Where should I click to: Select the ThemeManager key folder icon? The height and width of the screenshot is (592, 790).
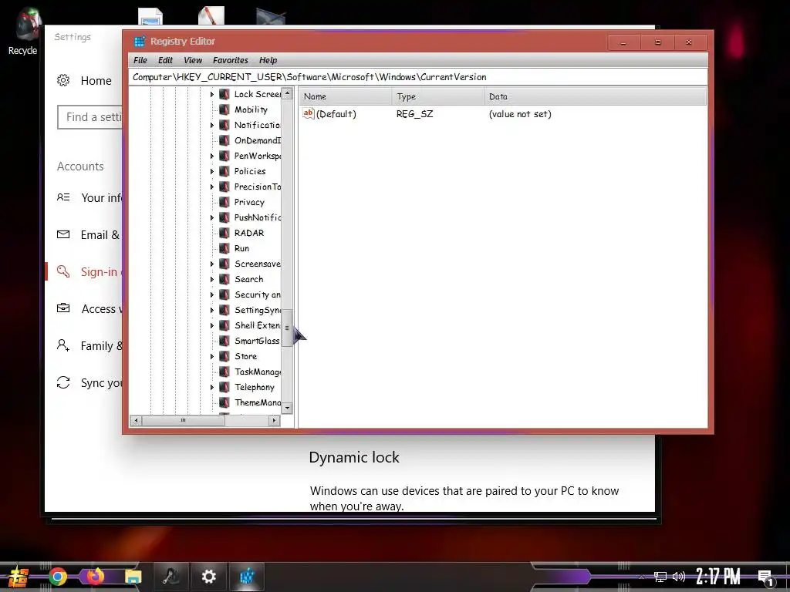point(225,402)
